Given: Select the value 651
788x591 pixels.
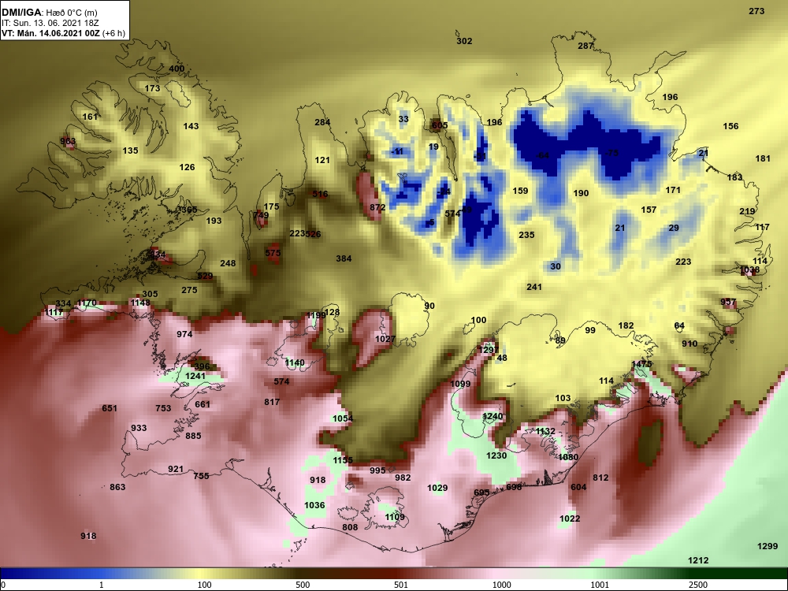Looking at the screenshot, I should (x=110, y=408).
